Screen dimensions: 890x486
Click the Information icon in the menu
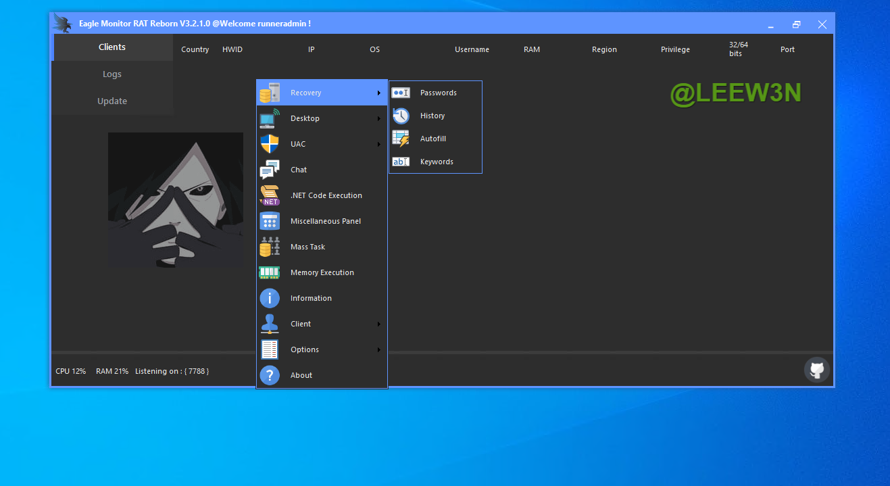point(270,298)
